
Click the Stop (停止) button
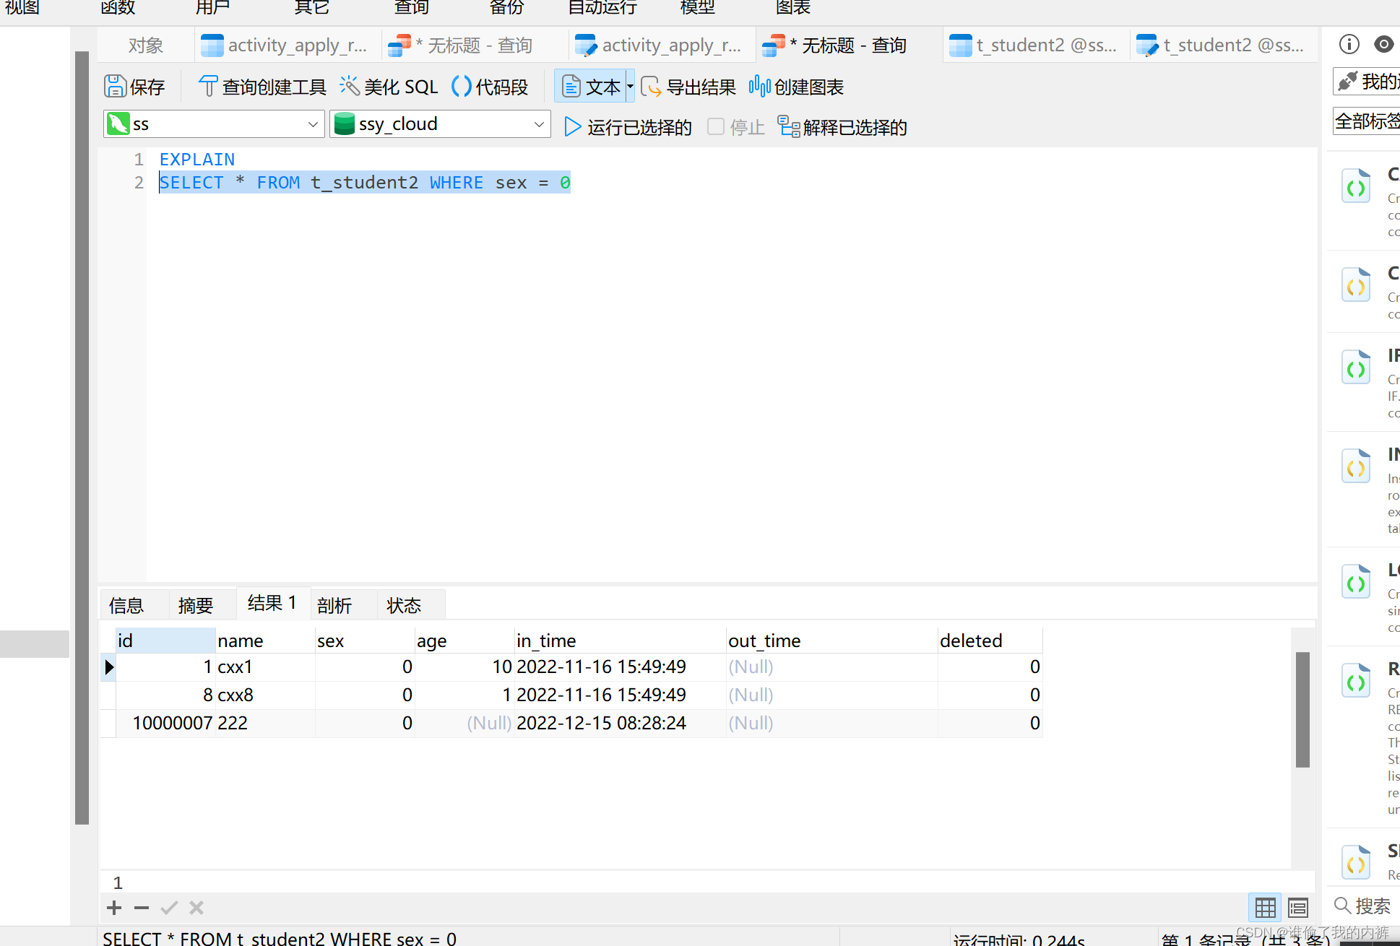coord(736,127)
